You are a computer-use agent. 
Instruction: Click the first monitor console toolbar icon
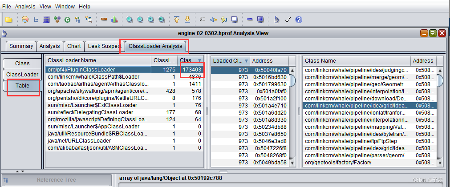click(235, 20)
